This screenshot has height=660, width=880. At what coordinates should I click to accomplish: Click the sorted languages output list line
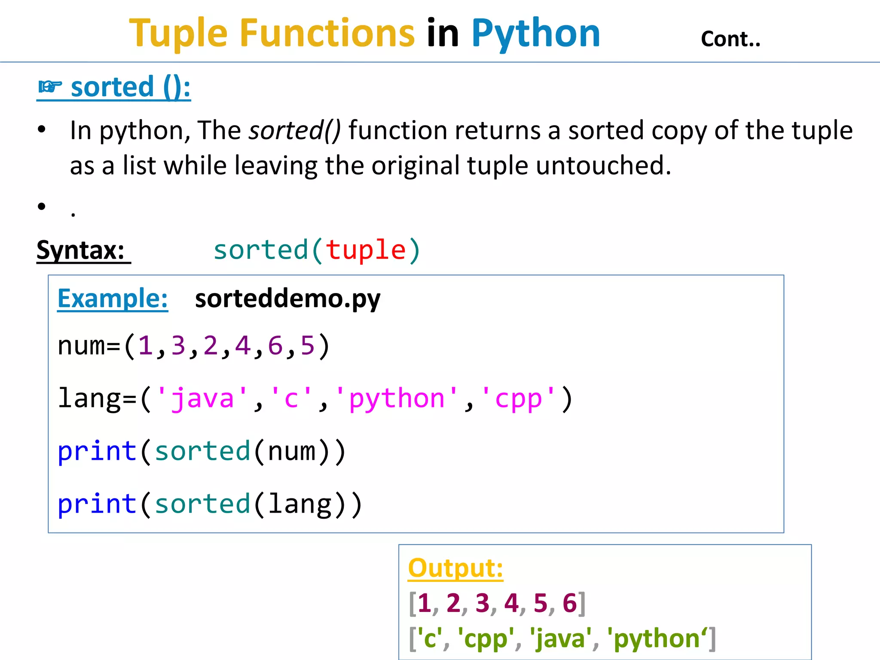(562, 638)
